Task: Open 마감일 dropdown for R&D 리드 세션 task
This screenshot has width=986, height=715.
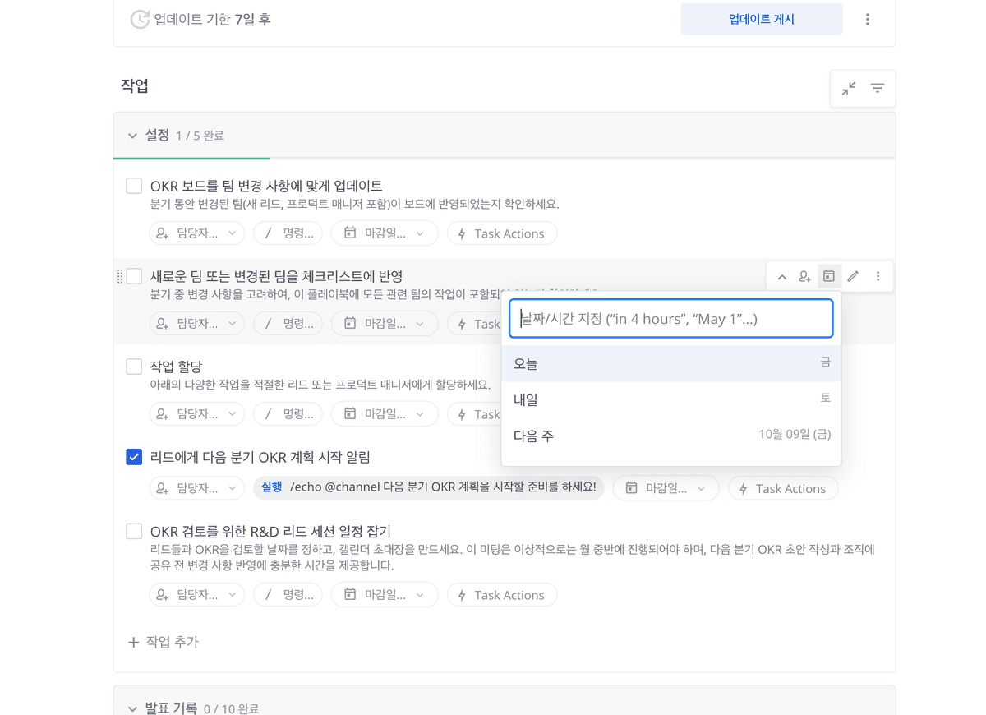Action: click(385, 595)
